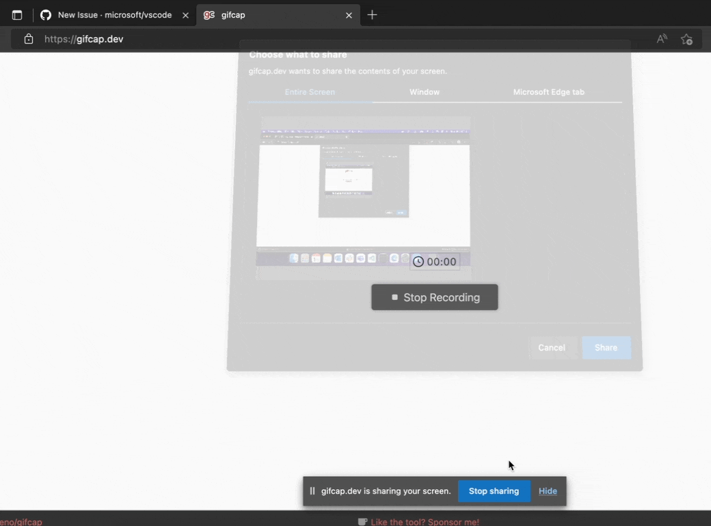
Task: Click the sharing bar drag handle icon
Action: click(x=312, y=491)
